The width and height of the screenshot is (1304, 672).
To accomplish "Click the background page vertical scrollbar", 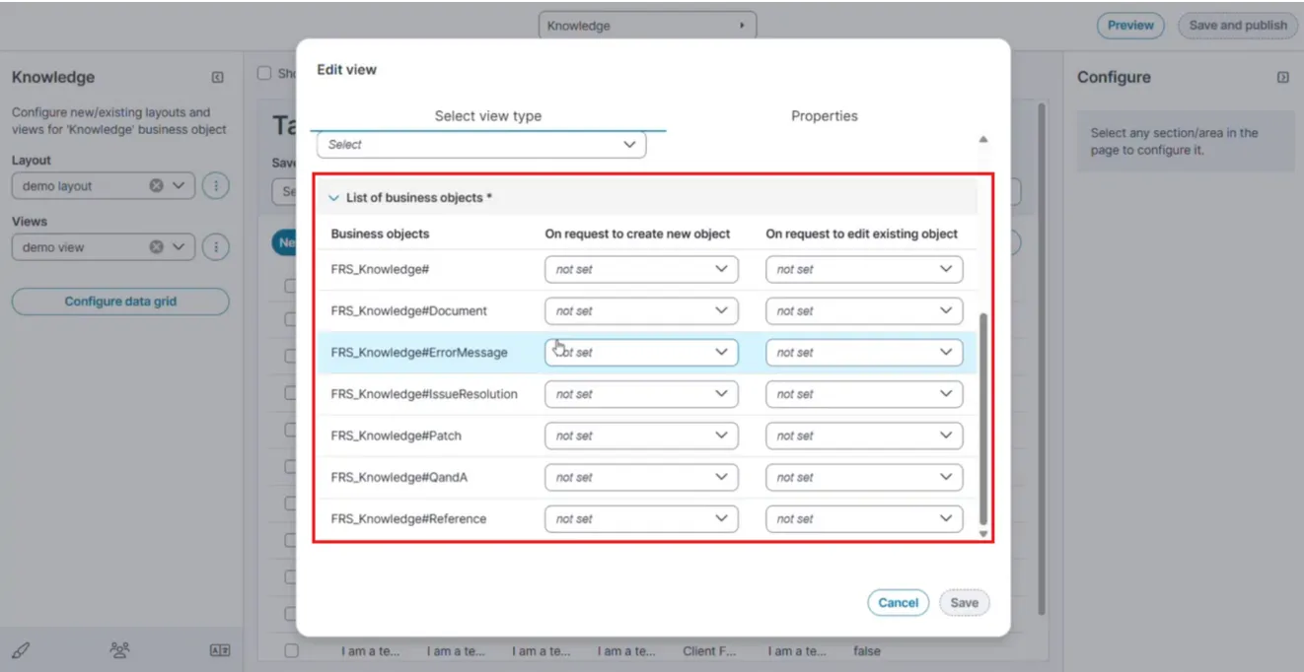I will [x=1042, y=358].
